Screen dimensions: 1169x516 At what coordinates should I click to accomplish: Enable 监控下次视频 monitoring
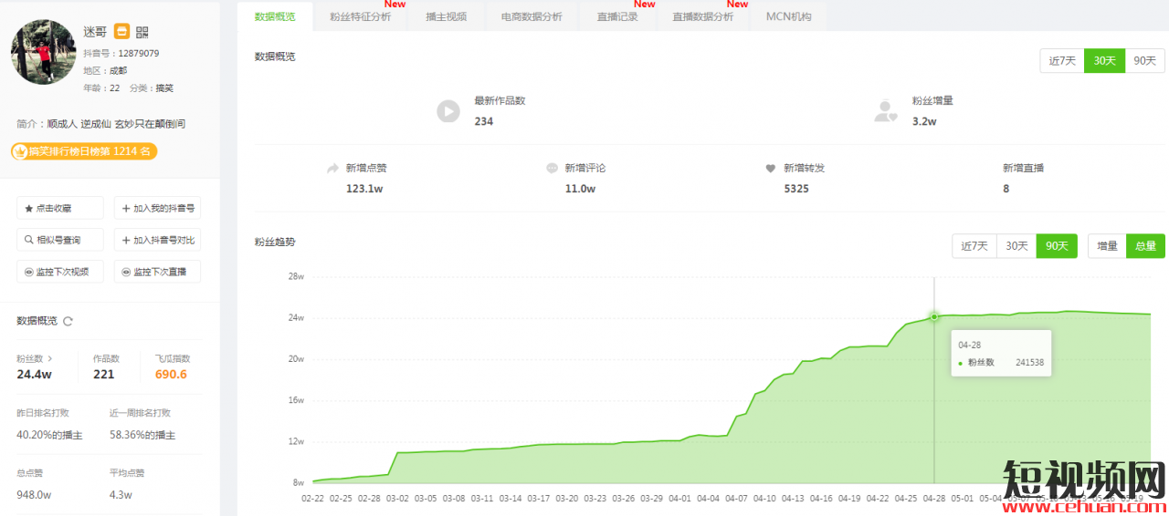point(60,272)
